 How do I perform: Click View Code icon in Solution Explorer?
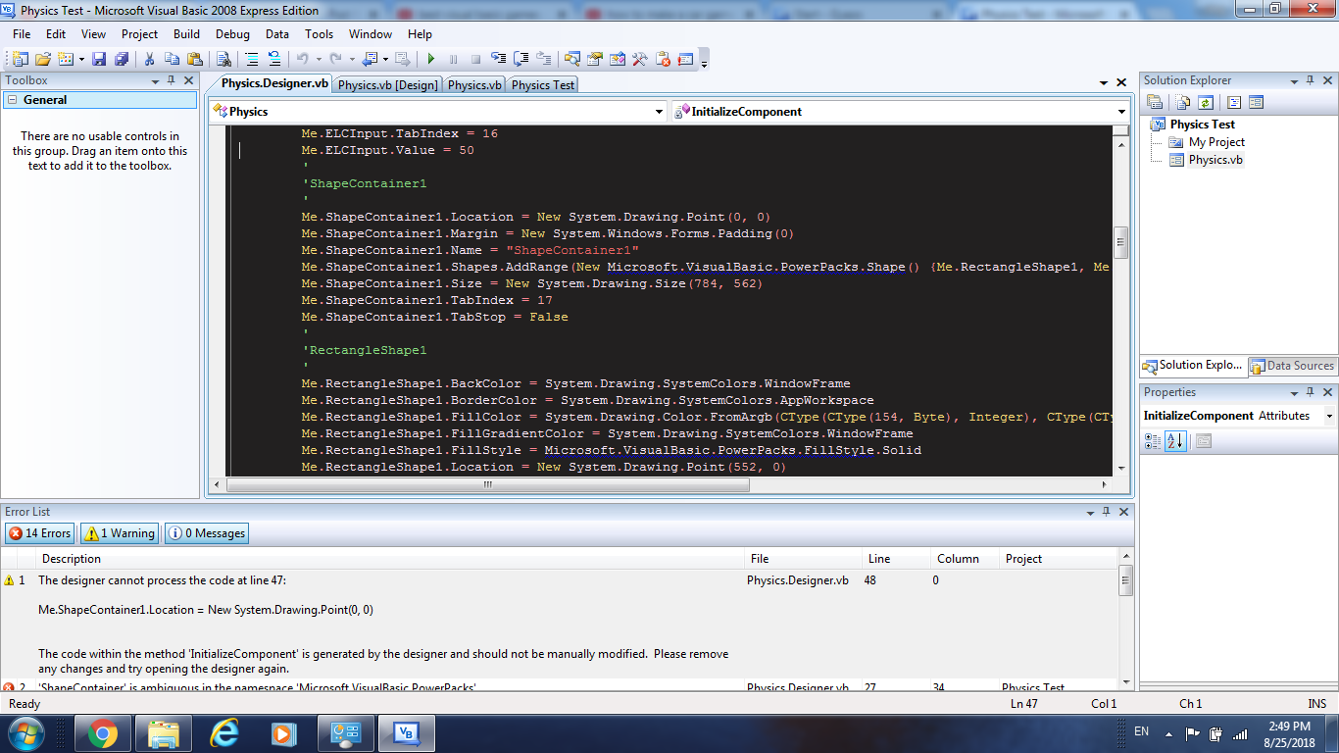tap(1234, 102)
